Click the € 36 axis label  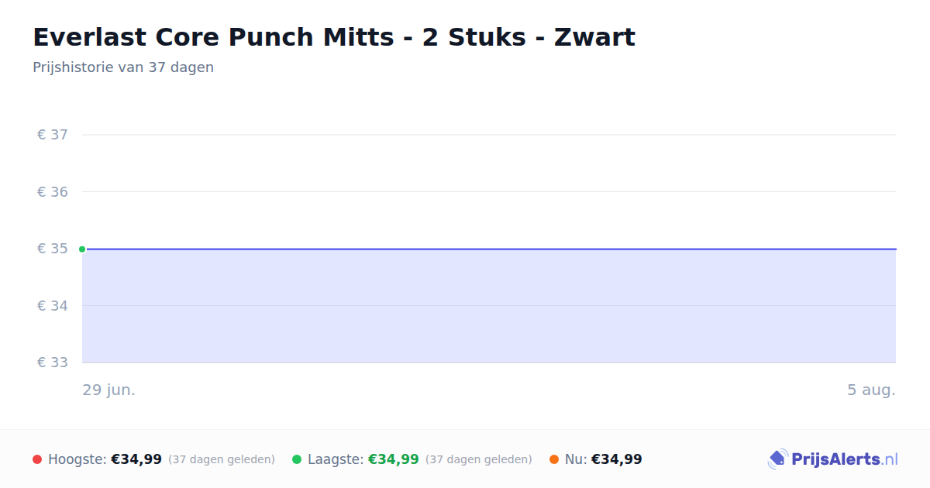[53, 191]
